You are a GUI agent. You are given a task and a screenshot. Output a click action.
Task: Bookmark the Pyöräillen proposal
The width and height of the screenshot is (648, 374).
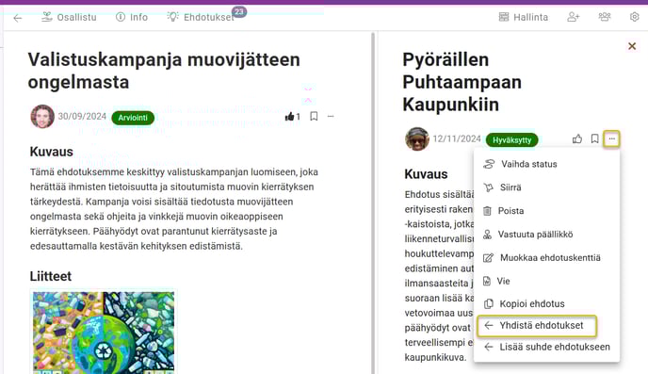click(x=594, y=138)
